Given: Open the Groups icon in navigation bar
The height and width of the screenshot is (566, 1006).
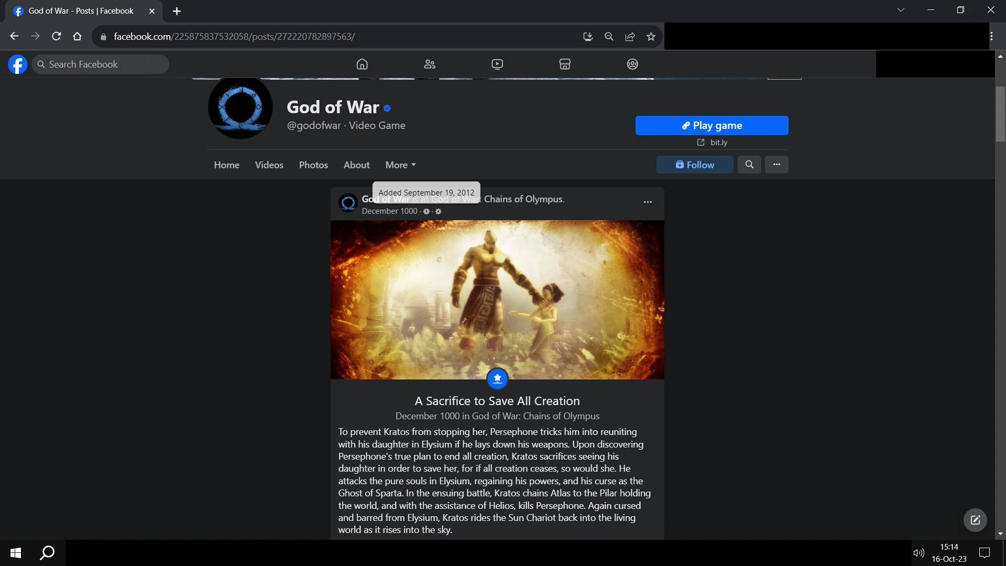Looking at the screenshot, I should click(x=632, y=64).
